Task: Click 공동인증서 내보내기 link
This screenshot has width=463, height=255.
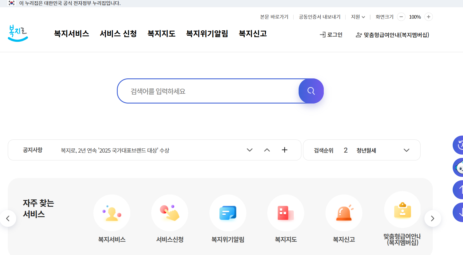Action: pyautogui.click(x=320, y=17)
